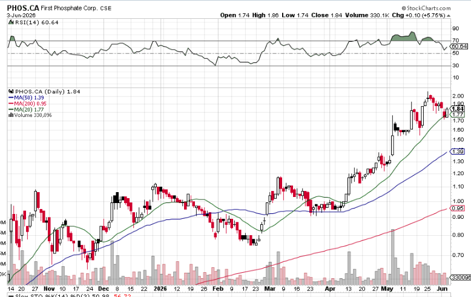Click the MA(20) 1.77 legend entry
The image size is (471, 297).
pyautogui.click(x=29, y=110)
